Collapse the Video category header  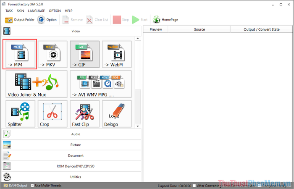point(71,31)
